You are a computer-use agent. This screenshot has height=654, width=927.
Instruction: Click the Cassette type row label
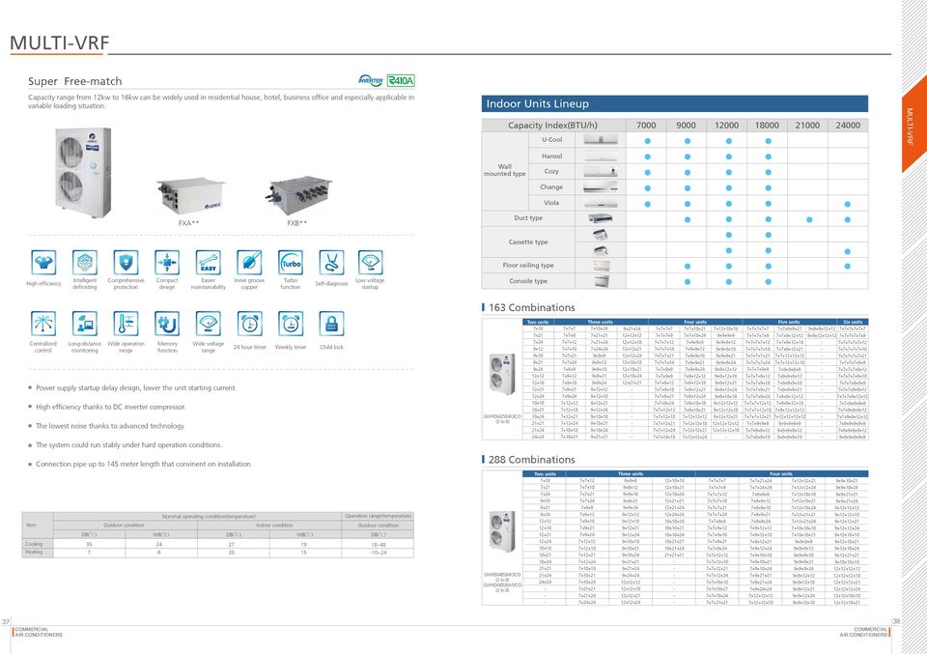click(x=528, y=242)
